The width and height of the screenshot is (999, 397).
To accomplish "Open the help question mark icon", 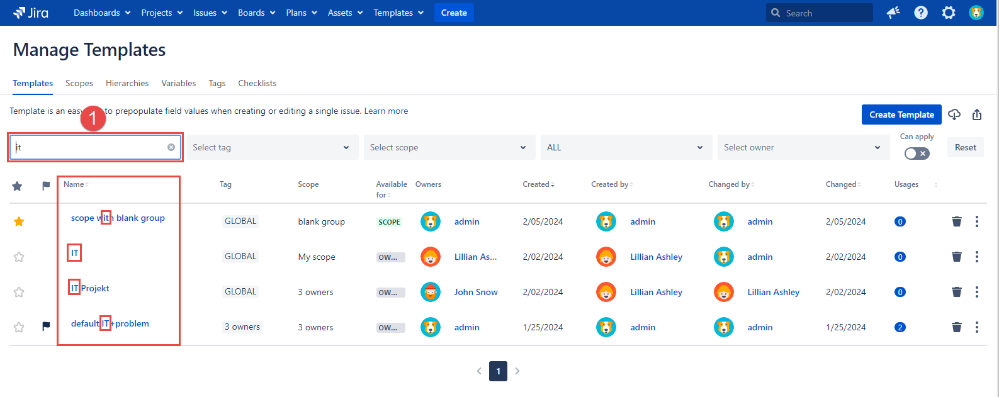I will [x=920, y=13].
